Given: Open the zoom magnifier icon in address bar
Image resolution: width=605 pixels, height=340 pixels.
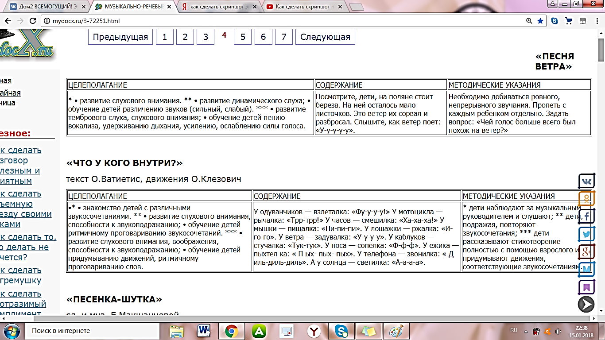Looking at the screenshot, I should click(x=529, y=21).
